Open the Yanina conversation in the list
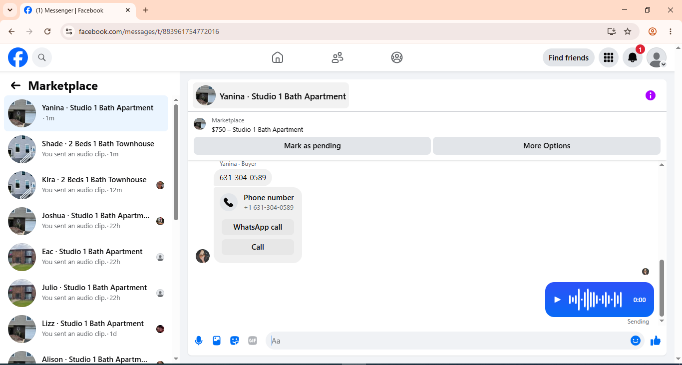This screenshot has height=365, width=682. tap(86, 113)
